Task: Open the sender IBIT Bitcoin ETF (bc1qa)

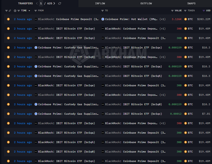Action: 66,133
